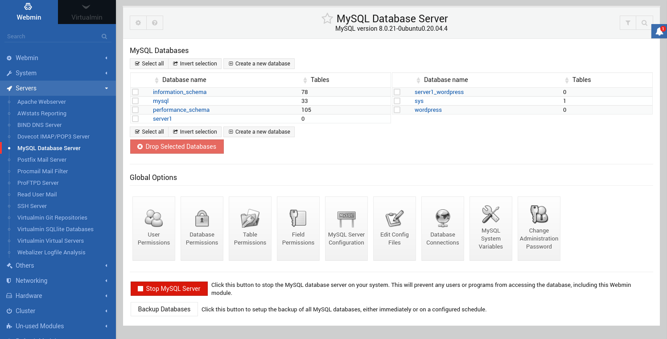Click the favorite star icon beside title
The height and width of the screenshot is (339, 667).
(x=327, y=18)
